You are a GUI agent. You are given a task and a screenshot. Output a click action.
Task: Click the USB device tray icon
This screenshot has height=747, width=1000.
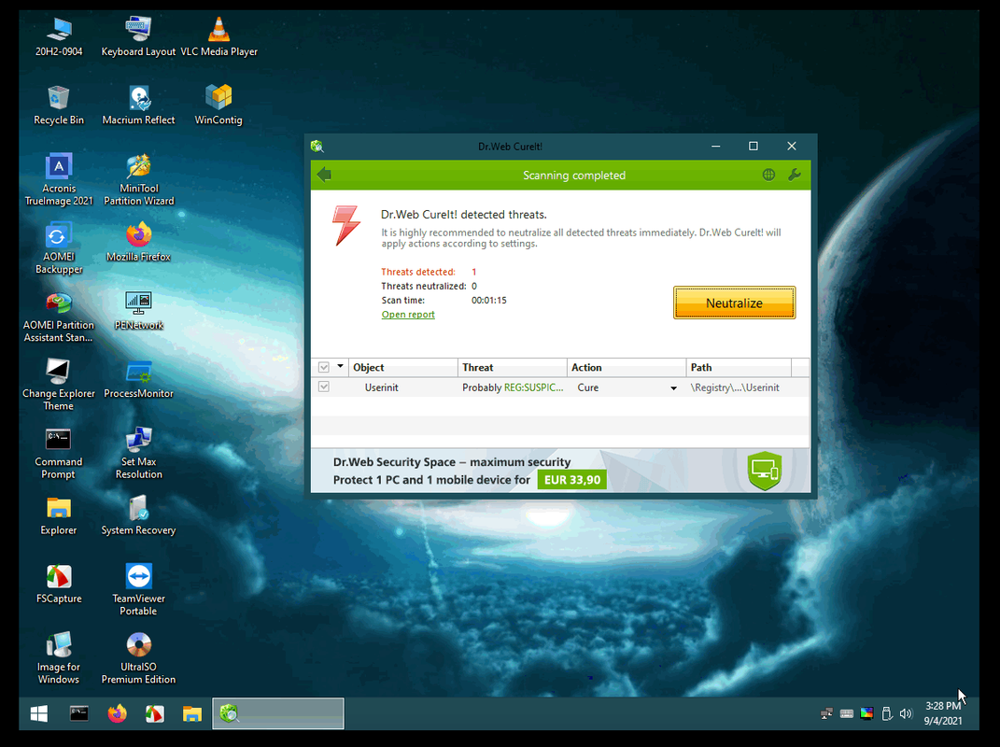coord(886,713)
